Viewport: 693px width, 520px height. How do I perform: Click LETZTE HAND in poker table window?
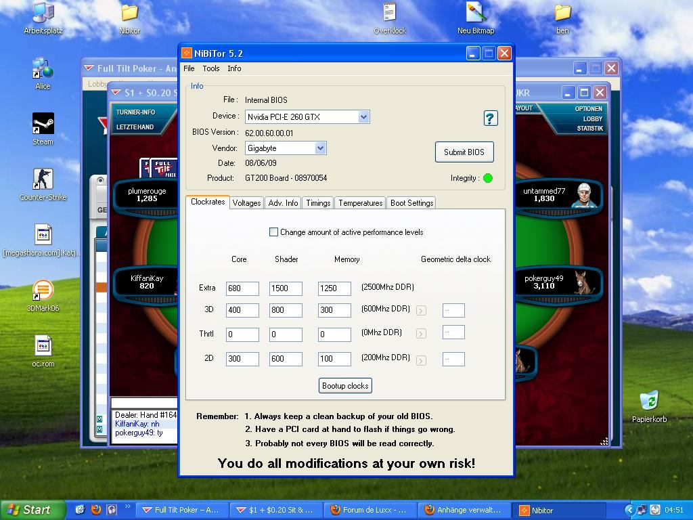(135, 127)
